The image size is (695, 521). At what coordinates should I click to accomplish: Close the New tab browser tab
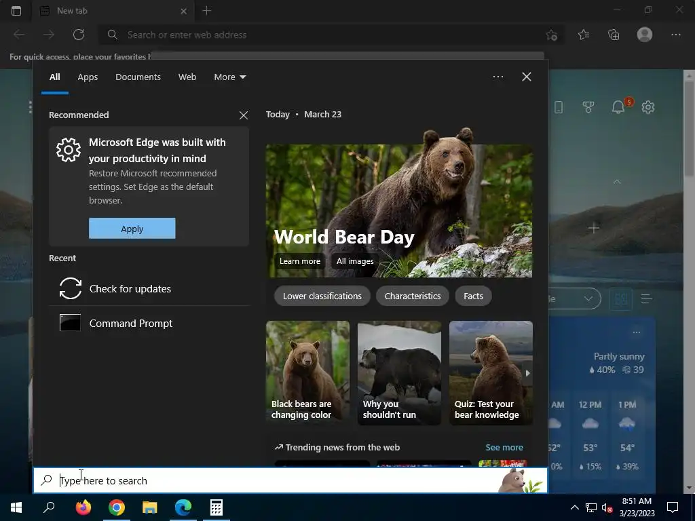pyautogui.click(x=183, y=11)
